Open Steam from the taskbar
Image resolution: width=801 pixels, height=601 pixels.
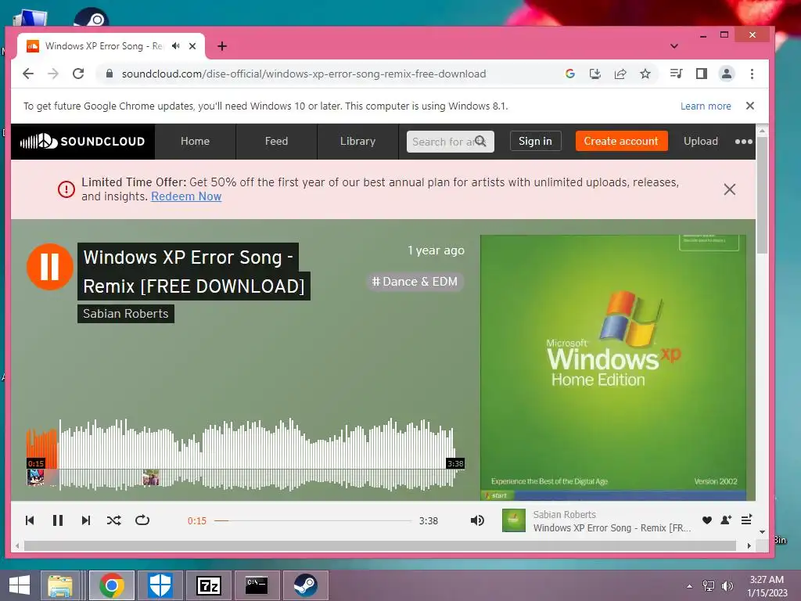click(x=305, y=585)
